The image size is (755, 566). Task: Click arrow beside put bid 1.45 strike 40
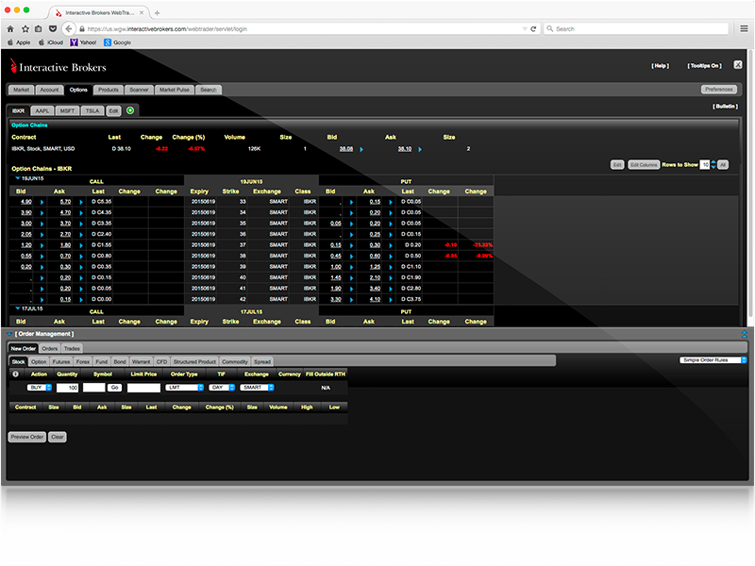pyautogui.click(x=351, y=277)
